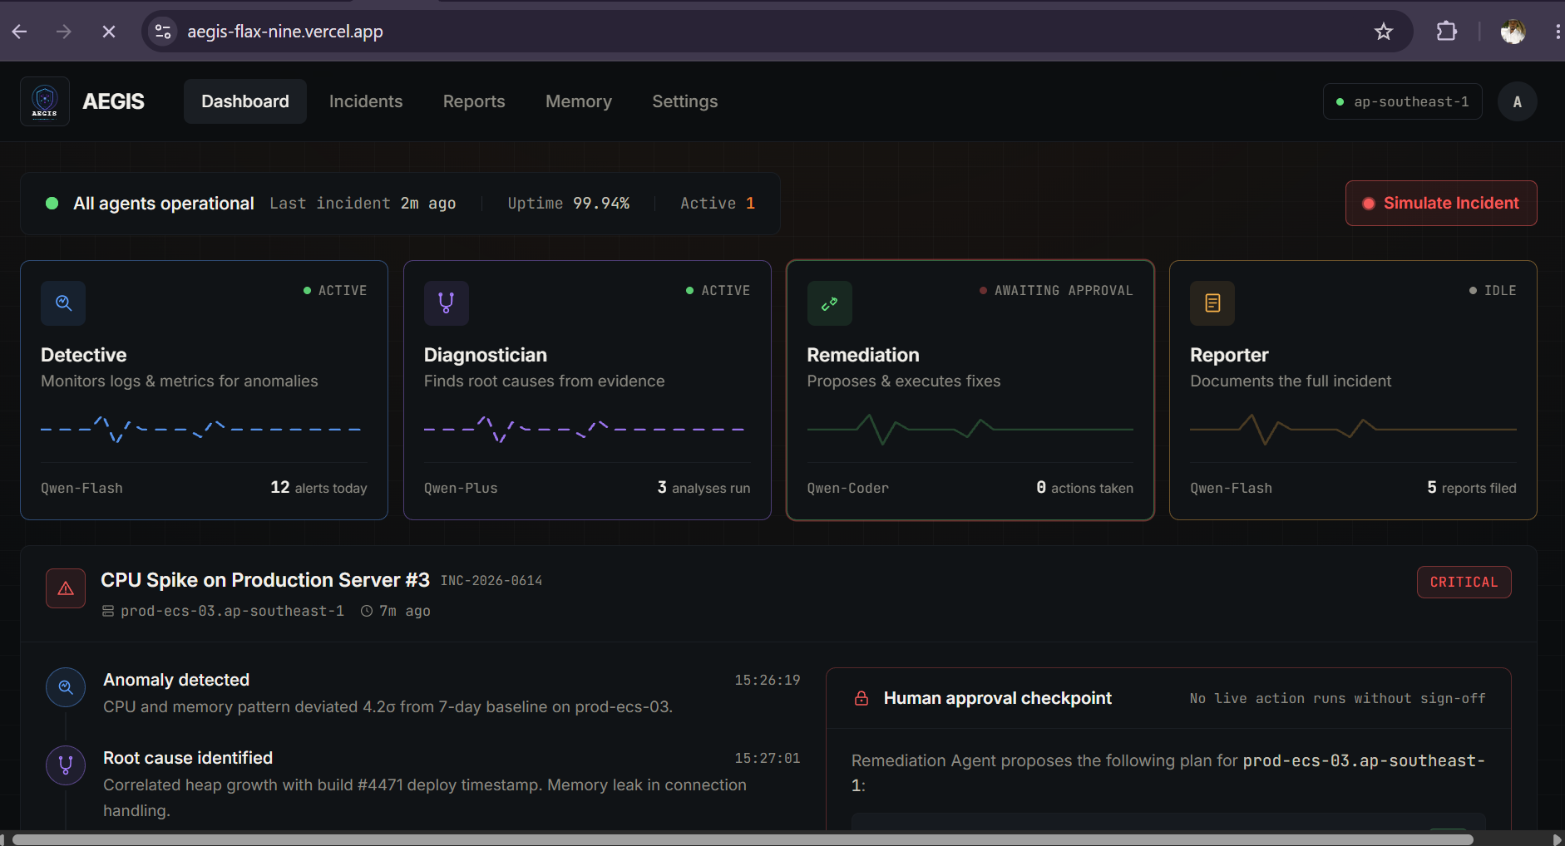Click 'All agents operational' status text
Viewport: 1565px width, 846px height.
point(164,204)
